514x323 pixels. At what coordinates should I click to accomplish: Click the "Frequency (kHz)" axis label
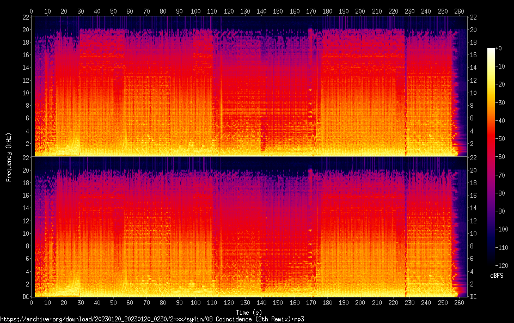click(9, 157)
